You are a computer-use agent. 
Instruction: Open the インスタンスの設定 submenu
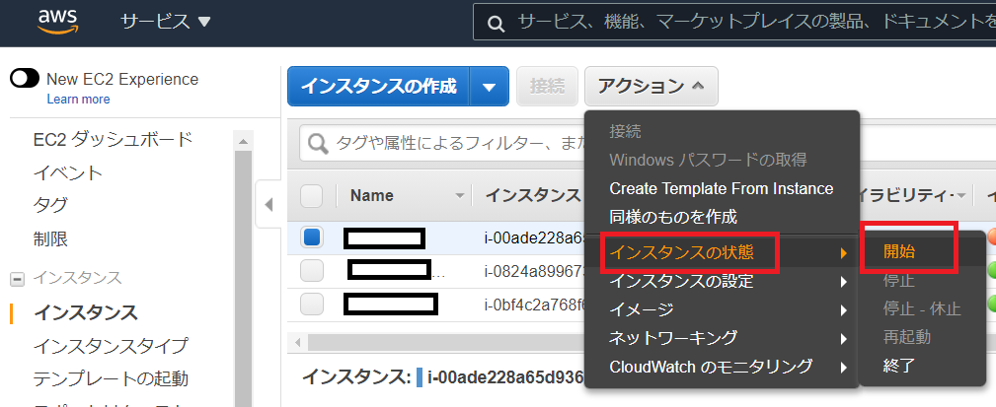(x=723, y=281)
